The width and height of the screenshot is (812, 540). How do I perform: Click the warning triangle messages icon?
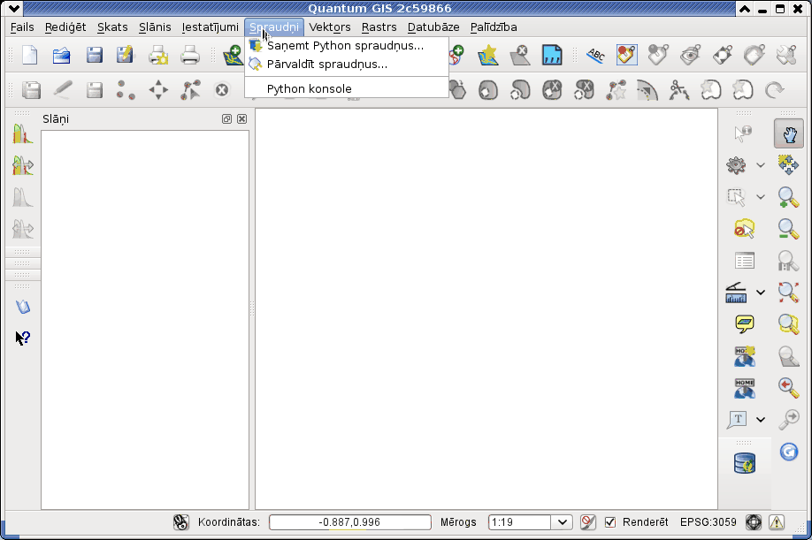click(777, 522)
